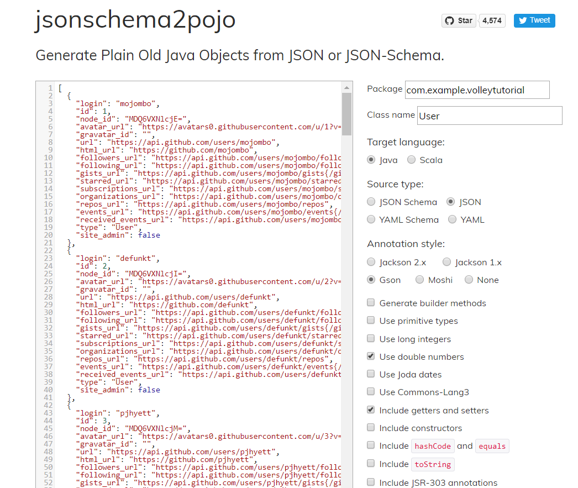Uncheck Include getters and setters
The height and width of the screenshot is (488, 578).
click(x=371, y=410)
